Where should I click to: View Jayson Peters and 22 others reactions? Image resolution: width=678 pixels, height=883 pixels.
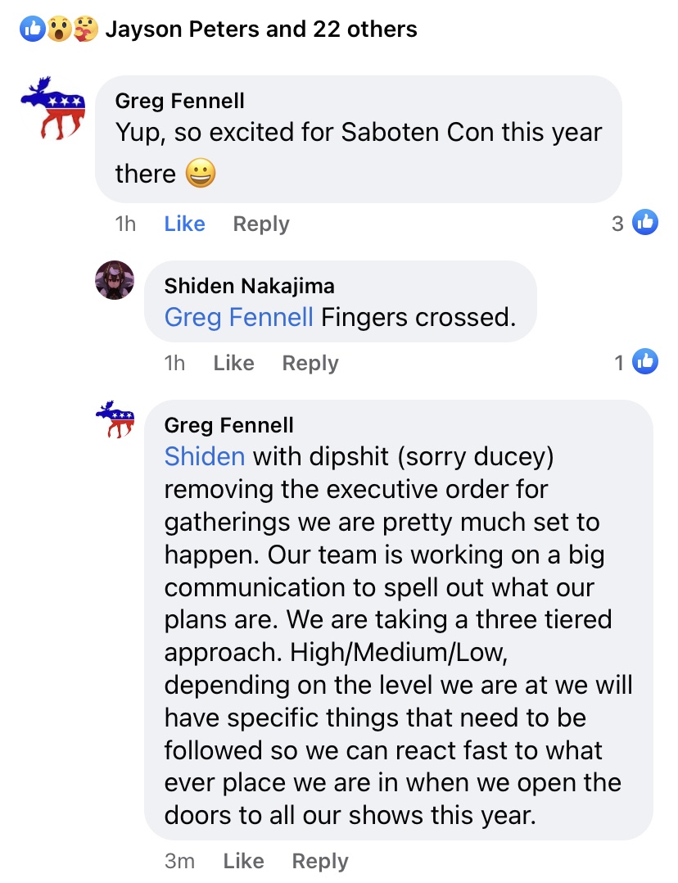click(261, 30)
